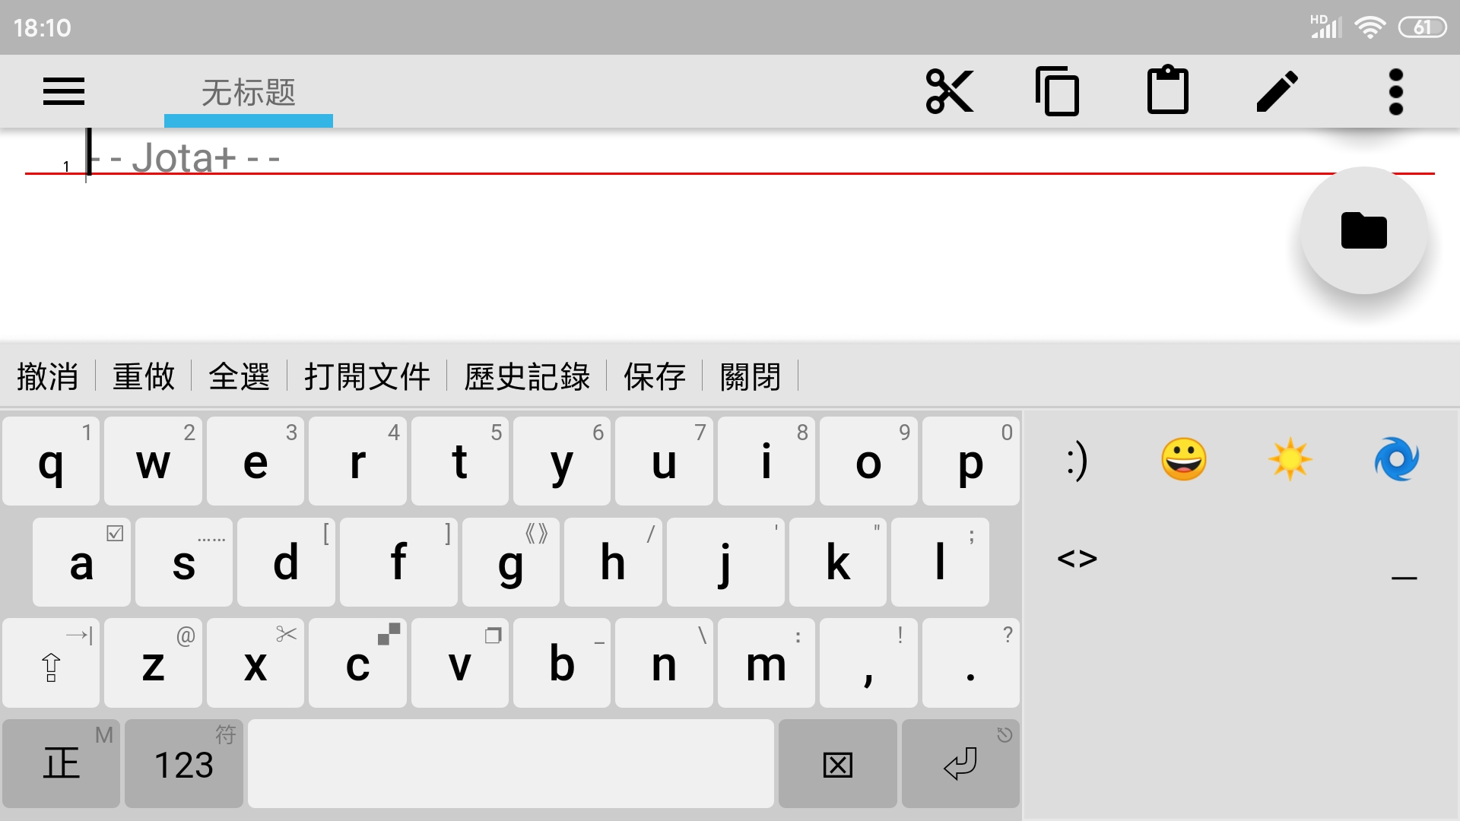Open the three-dot overflow menu

point(1396,91)
